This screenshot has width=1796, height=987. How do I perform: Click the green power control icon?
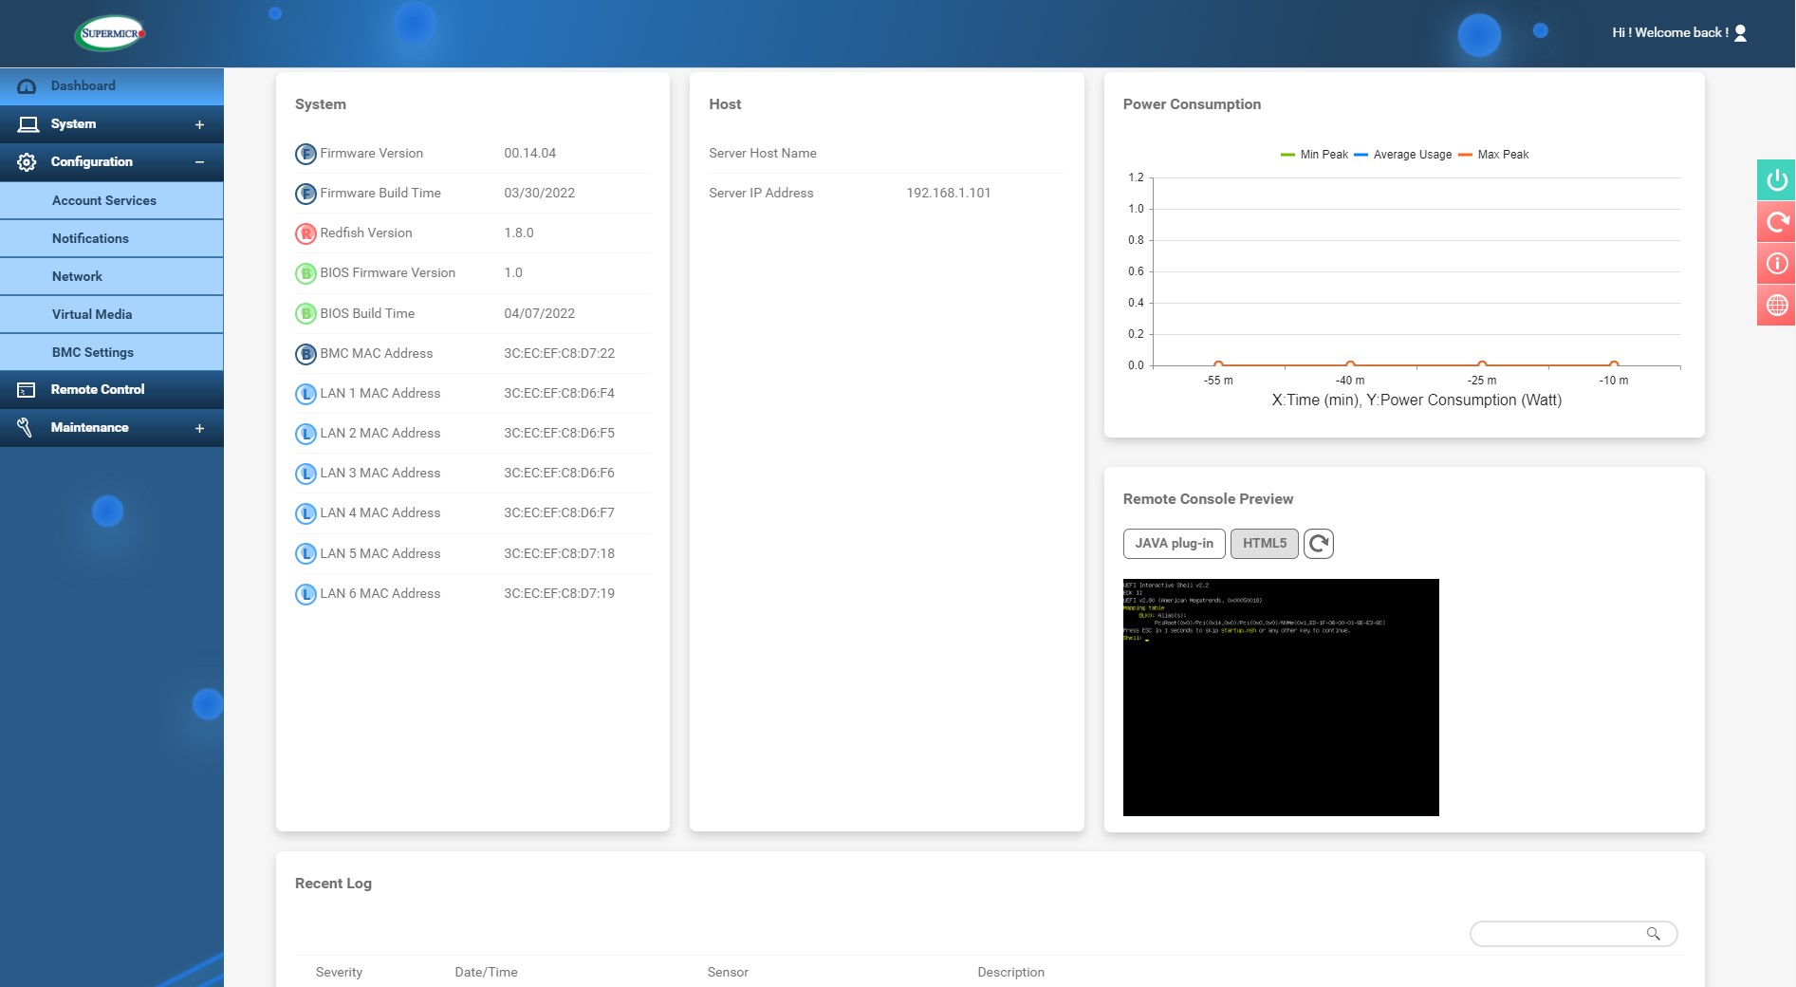coord(1776,180)
